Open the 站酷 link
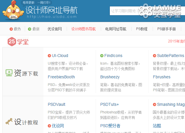The image size is (185, 133). (x=157, y=126)
